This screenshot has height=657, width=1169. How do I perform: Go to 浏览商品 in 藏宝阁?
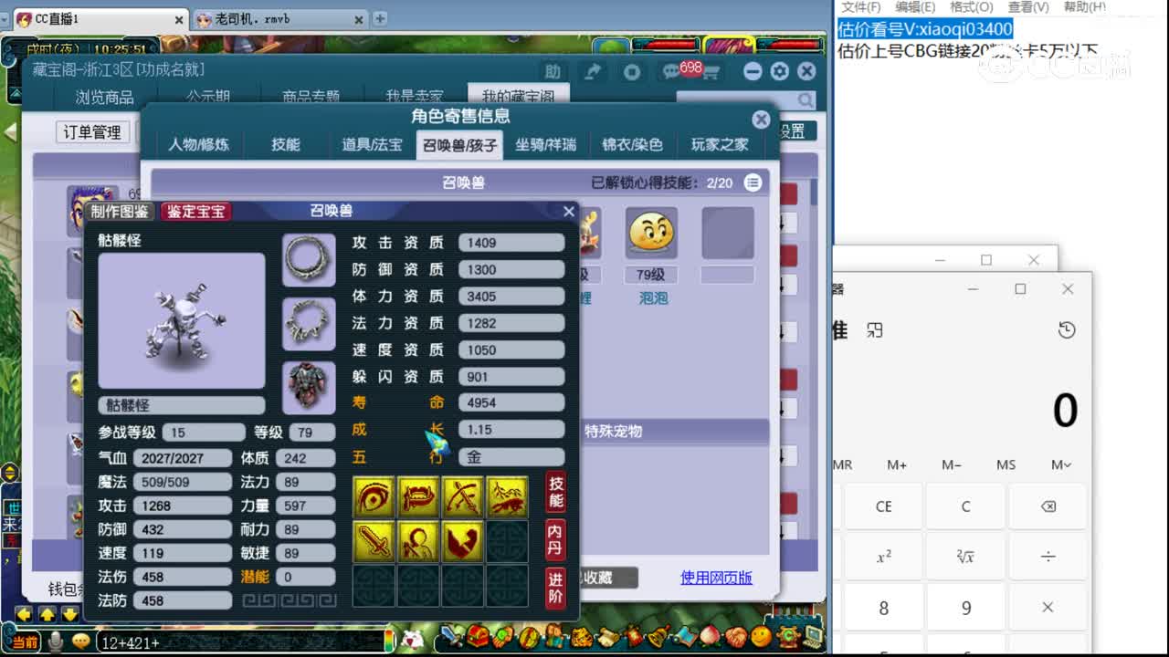(x=104, y=98)
